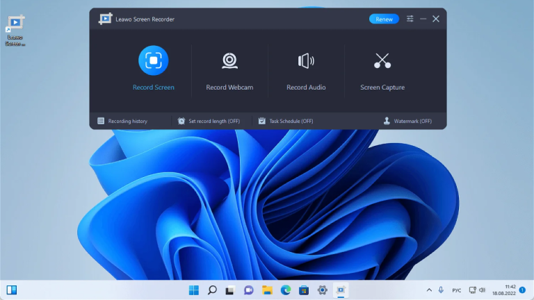The height and width of the screenshot is (300, 534).
Task: Click the Task Schedule calendar icon
Action: [x=261, y=121]
